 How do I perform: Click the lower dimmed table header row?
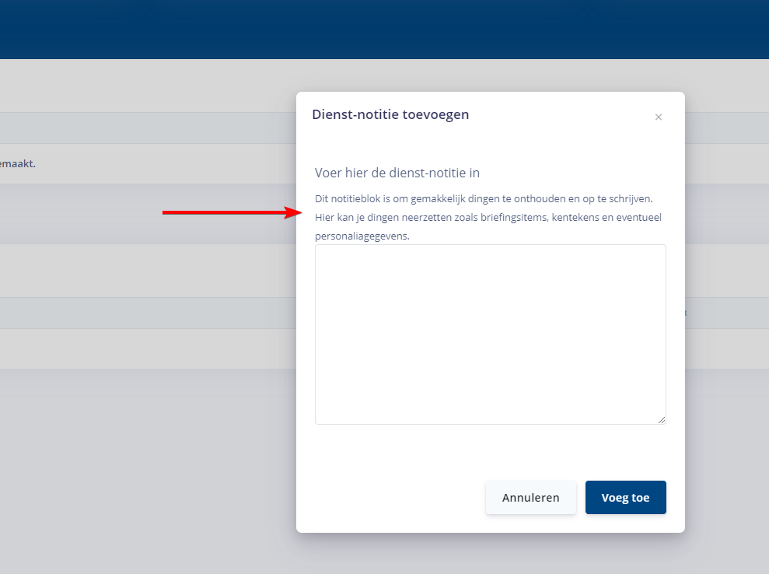tap(148, 313)
